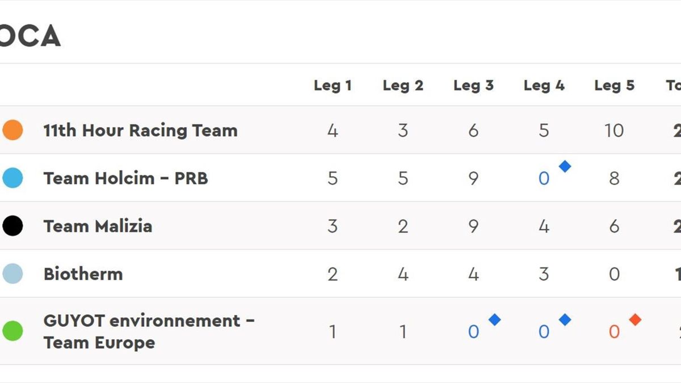Select the Leg 2 column header
The image size is (681, 383).
[x=403, y=86]
